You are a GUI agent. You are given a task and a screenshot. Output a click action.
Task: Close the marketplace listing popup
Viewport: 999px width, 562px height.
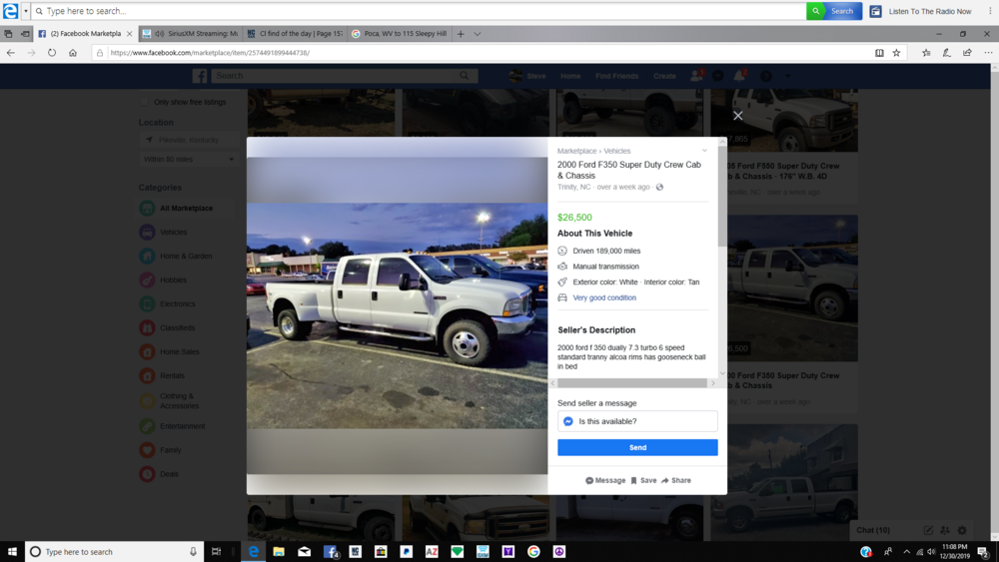[738, 115]
